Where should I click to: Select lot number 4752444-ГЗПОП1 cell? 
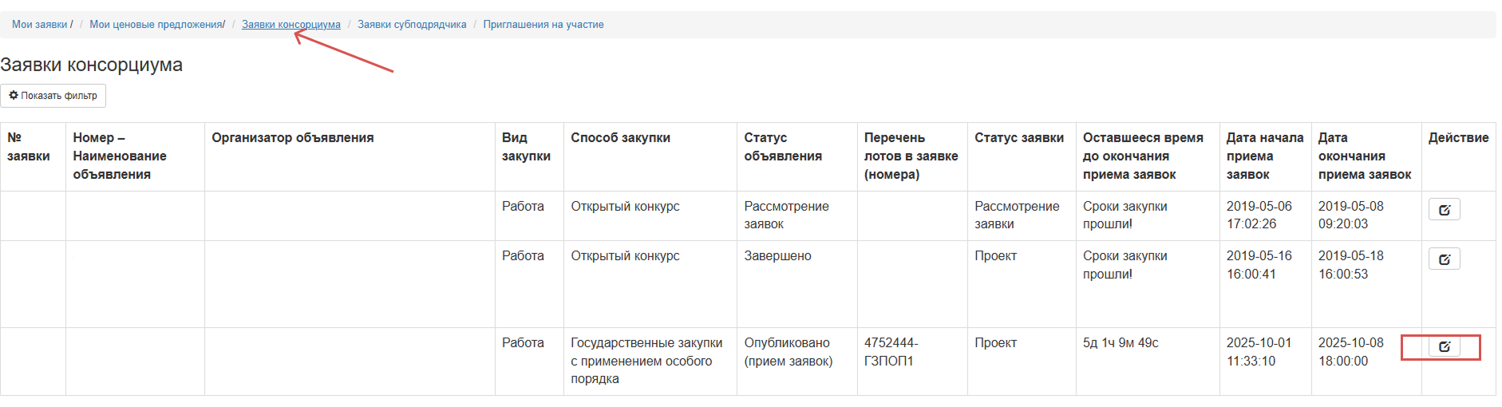tap(891, 352)
